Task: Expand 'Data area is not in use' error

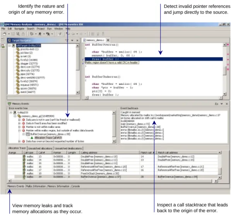Action: point(19,120)
